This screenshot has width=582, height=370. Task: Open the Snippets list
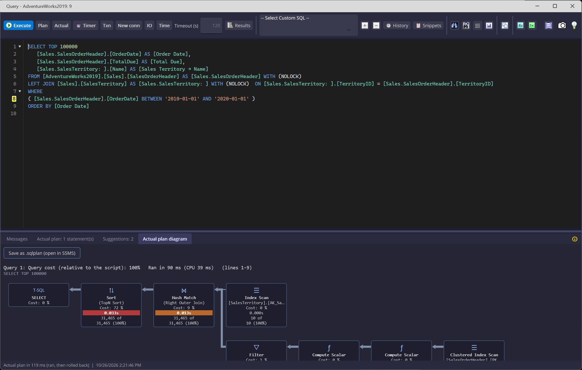tap(428, 25)
